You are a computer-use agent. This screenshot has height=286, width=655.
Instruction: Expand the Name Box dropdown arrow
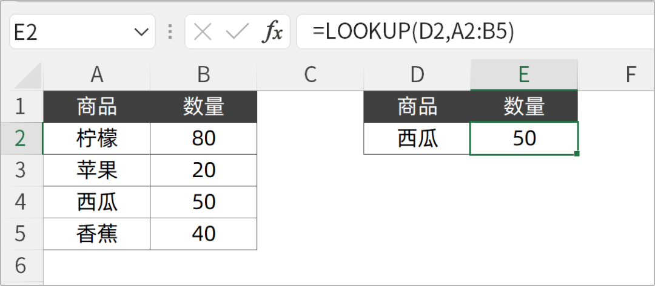coord(142,31)
